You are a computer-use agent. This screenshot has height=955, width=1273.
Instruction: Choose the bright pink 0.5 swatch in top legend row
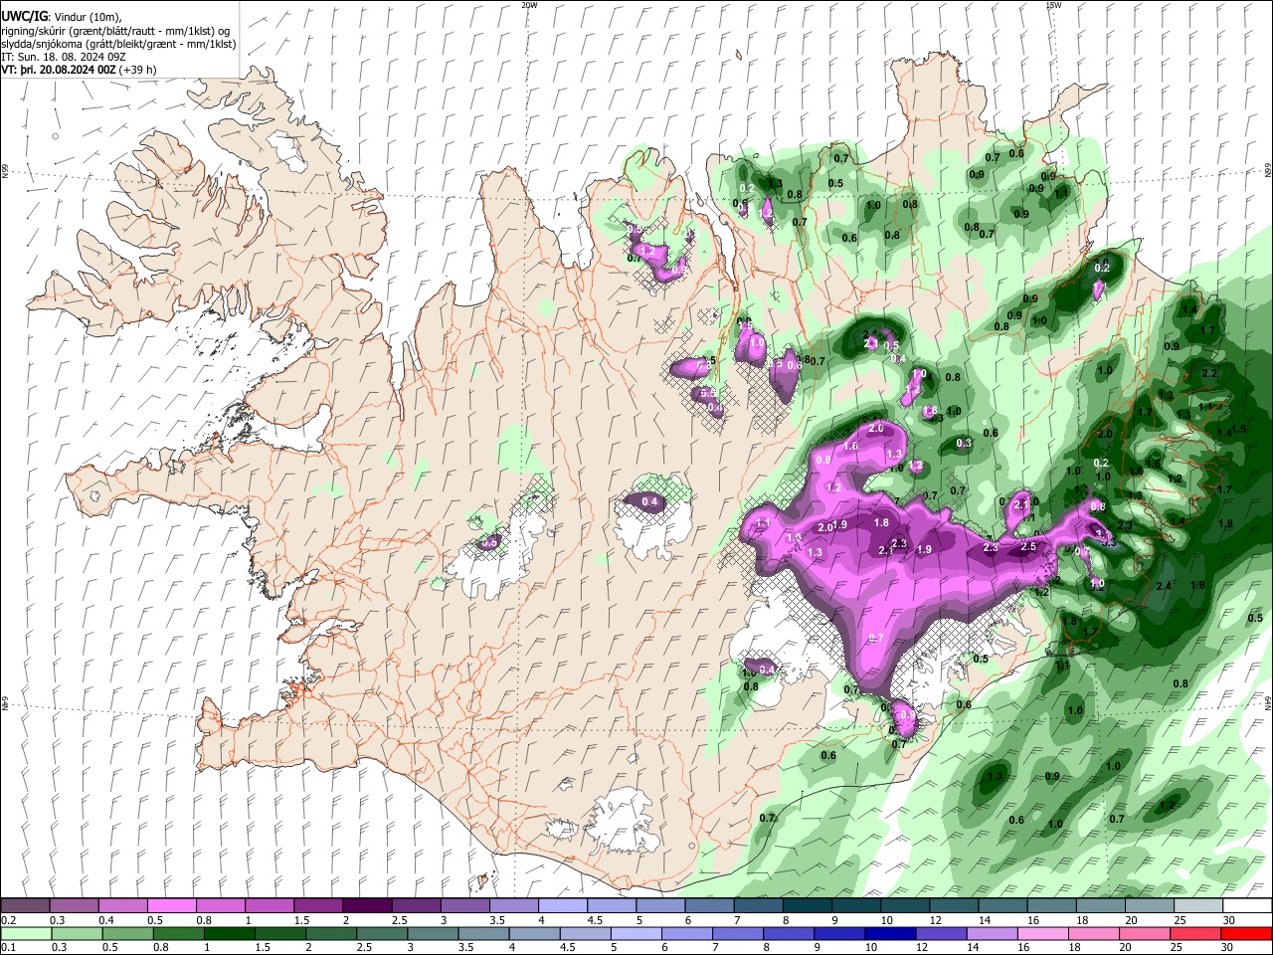171,905
